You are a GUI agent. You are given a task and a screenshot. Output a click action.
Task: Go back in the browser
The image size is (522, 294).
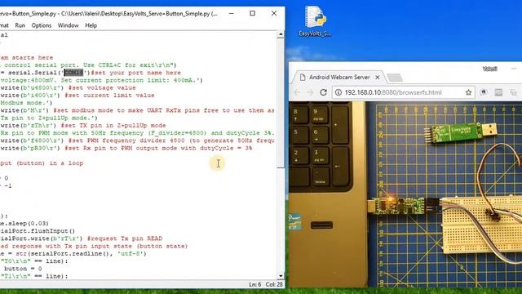pyautogui.click(x=297, y=92)
